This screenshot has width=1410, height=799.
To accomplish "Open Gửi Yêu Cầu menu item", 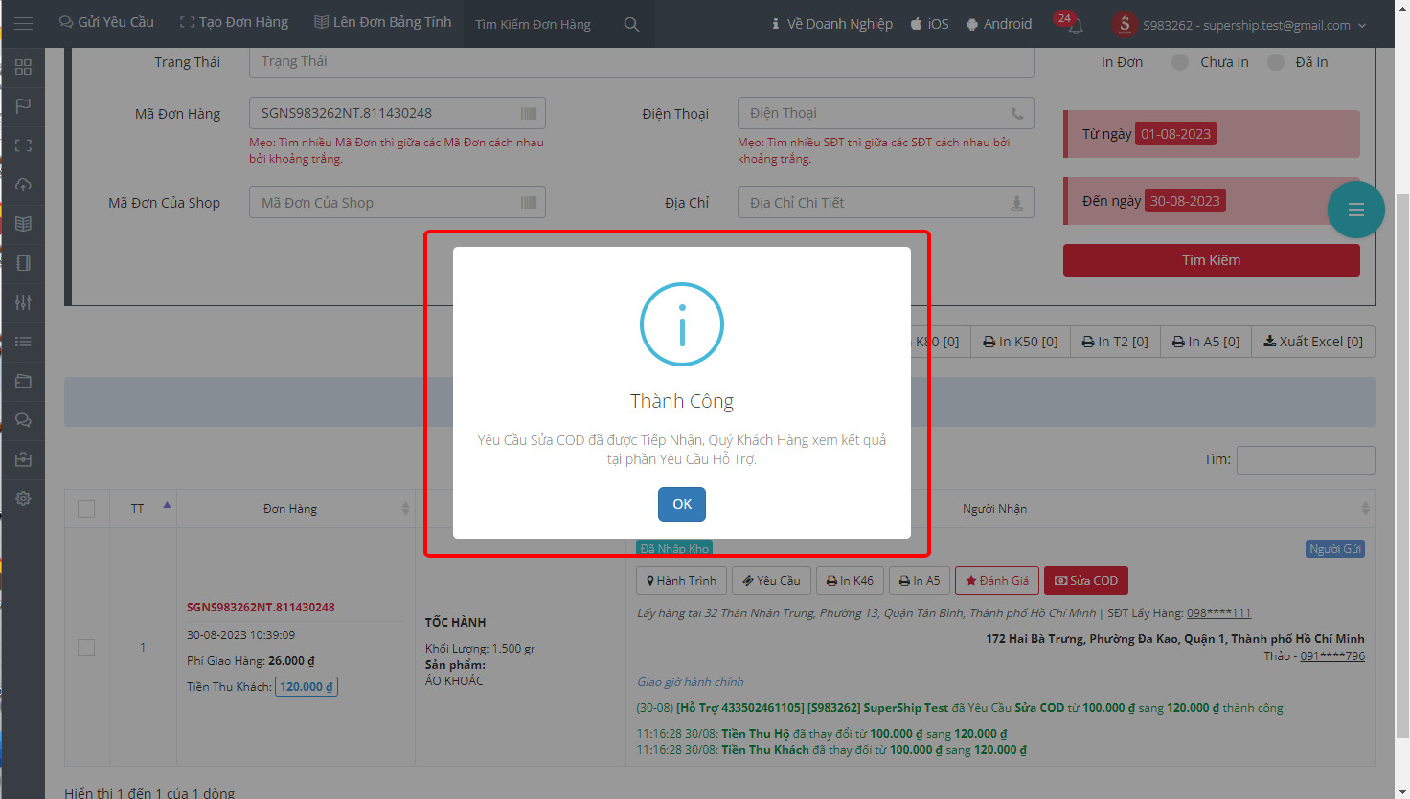I will [106, 22].
